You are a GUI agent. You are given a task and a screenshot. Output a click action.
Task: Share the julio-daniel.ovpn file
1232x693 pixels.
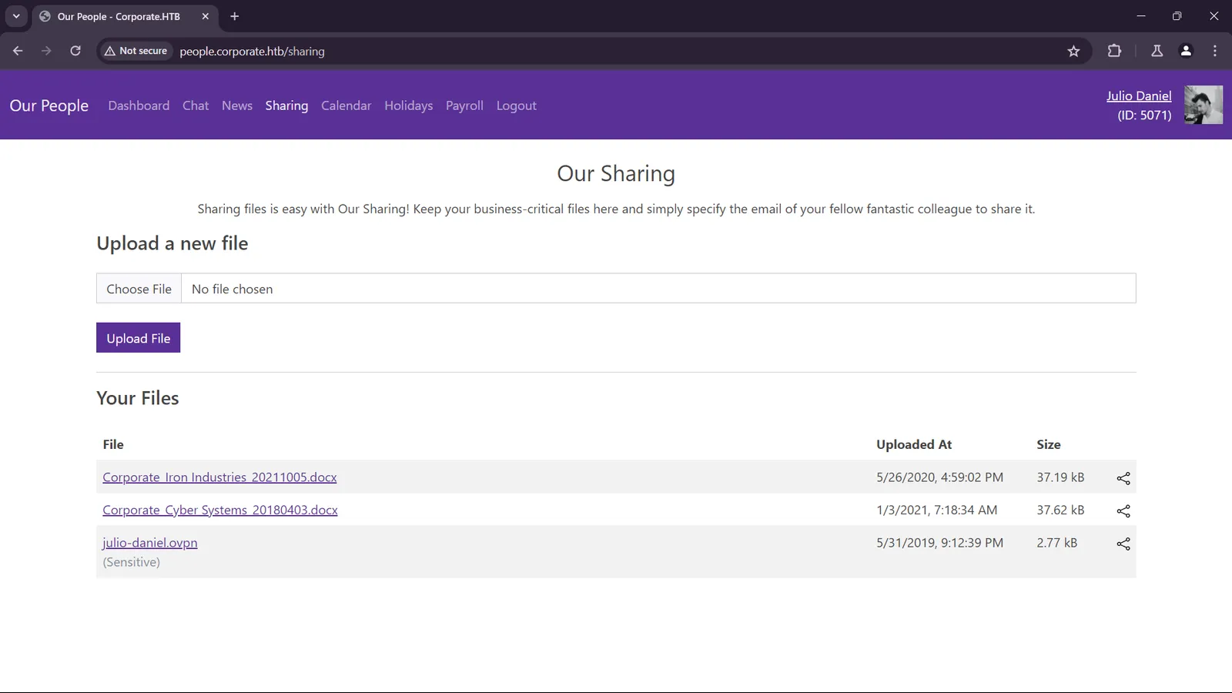click(1123, 544)
